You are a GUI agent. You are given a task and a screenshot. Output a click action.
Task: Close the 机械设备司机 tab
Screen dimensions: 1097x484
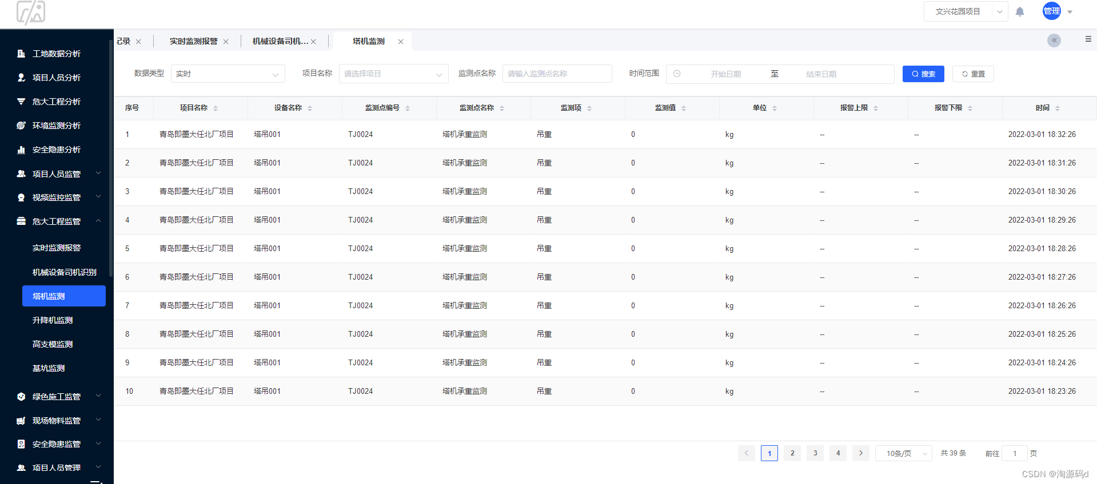tap(313, 42)
